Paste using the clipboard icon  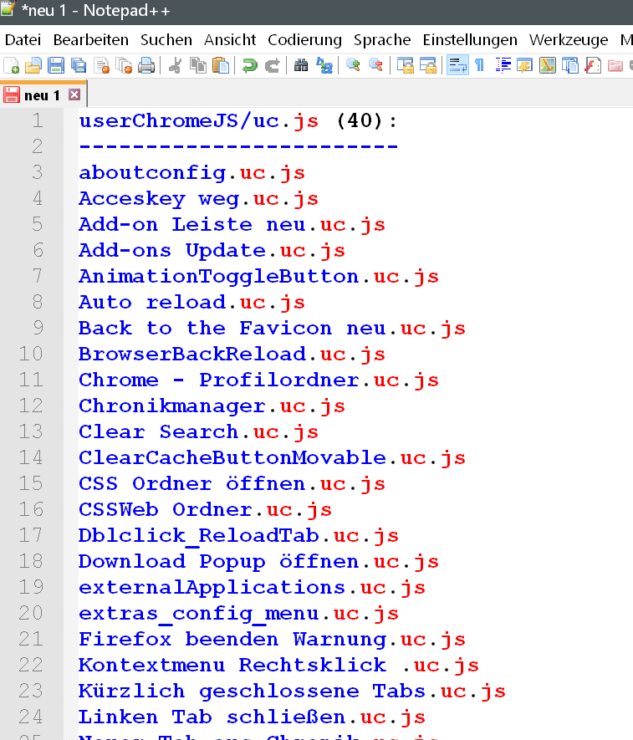tap(221, 65)
